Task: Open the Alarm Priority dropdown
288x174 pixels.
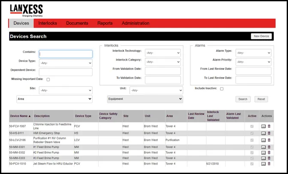Action: pyautogui.click(x=253, y=62)
